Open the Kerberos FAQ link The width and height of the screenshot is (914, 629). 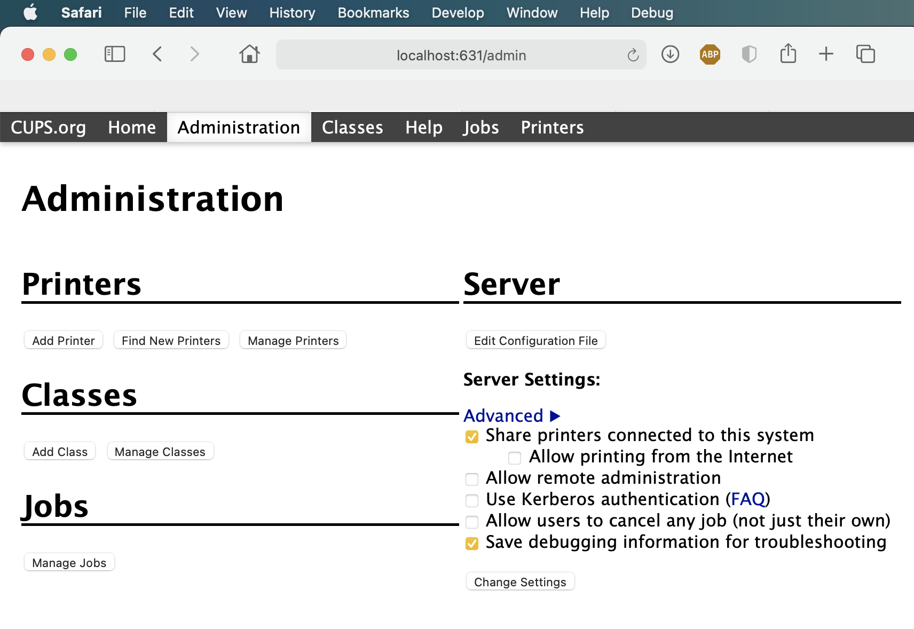[748, 499]
